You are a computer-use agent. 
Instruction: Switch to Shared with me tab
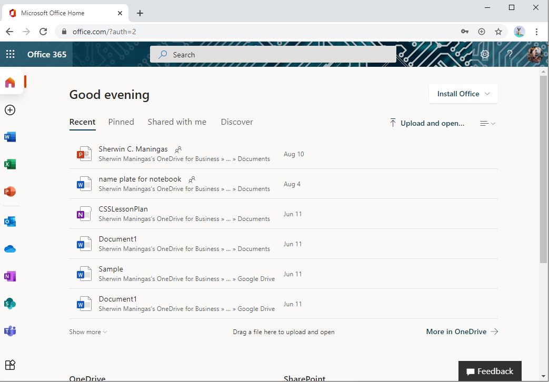tap(177, 122)
